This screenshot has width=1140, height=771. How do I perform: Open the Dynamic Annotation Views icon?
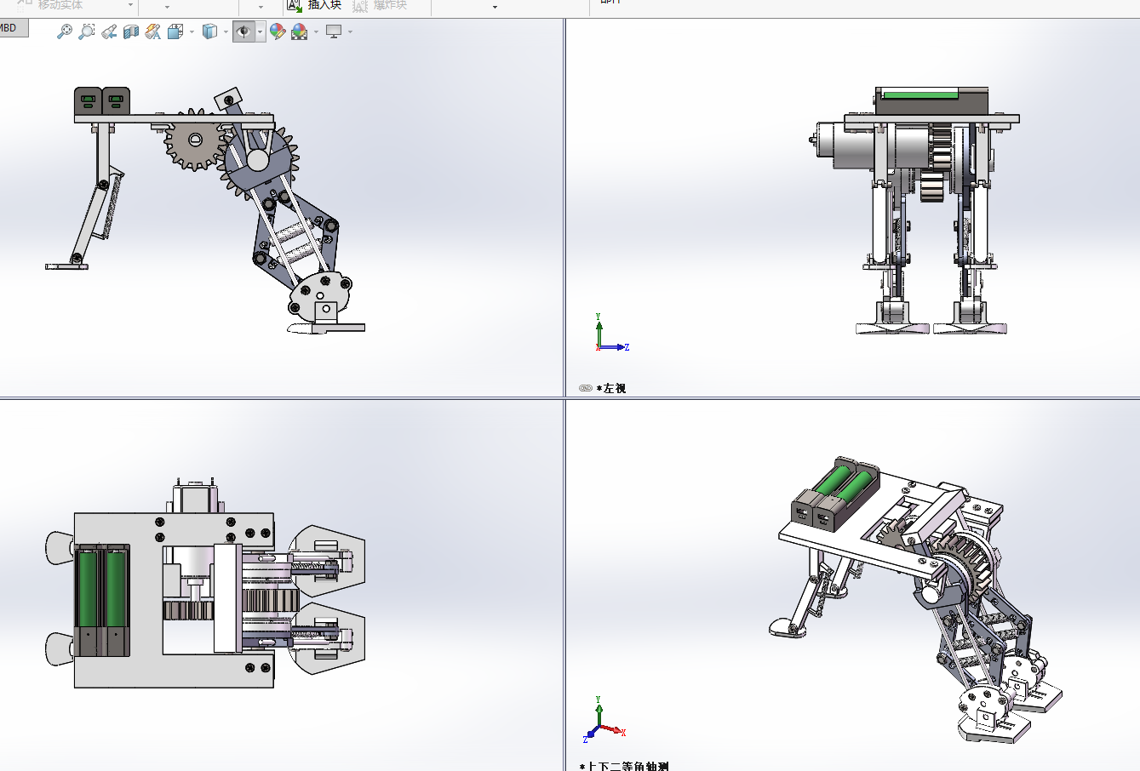(153, 31)
